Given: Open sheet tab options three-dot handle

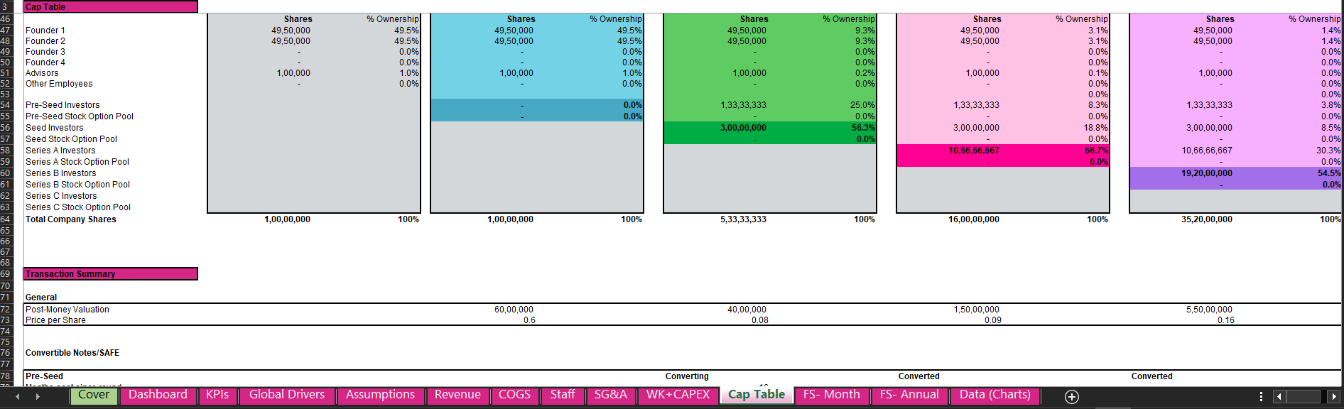Looking at the screenshot, I should click(x=1261, y=397).
